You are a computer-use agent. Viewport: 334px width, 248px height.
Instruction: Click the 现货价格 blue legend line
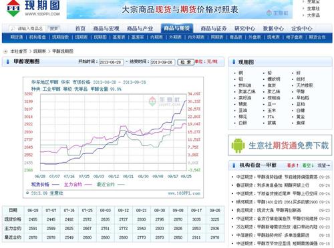coord(55,185)
